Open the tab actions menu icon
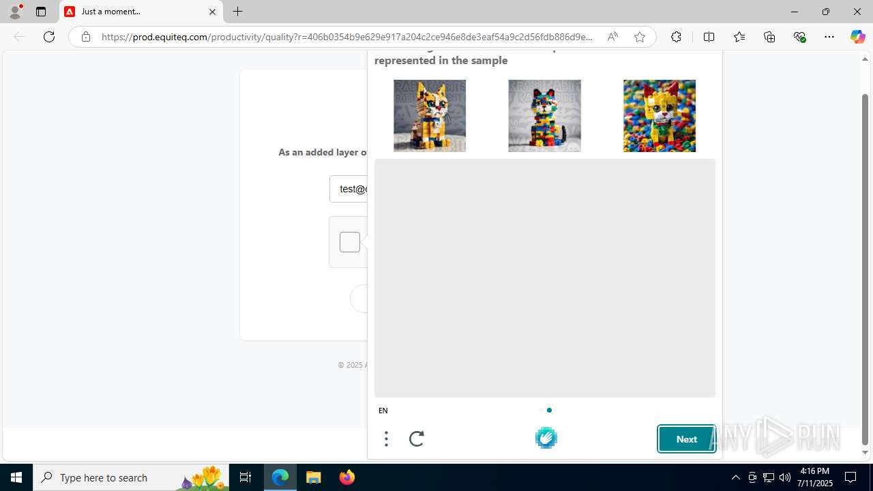This screenshot has width=873, height=491. 41,12
